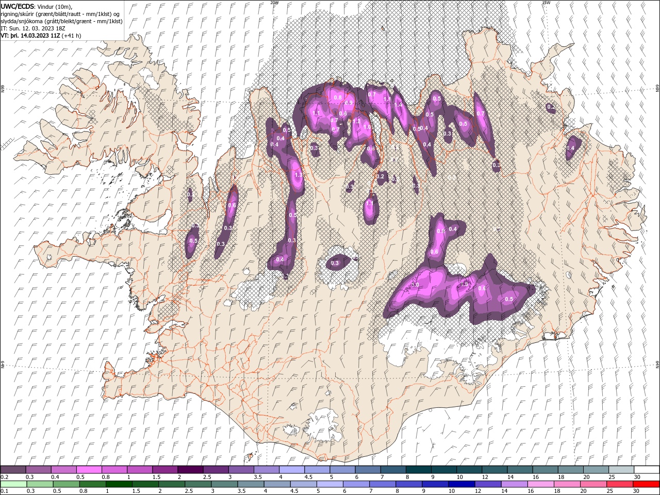Pick the pale green lower legend swatch at 0.1
This screenshot has width=660, height=495.
pyautogui.click(x=13, y=484)
